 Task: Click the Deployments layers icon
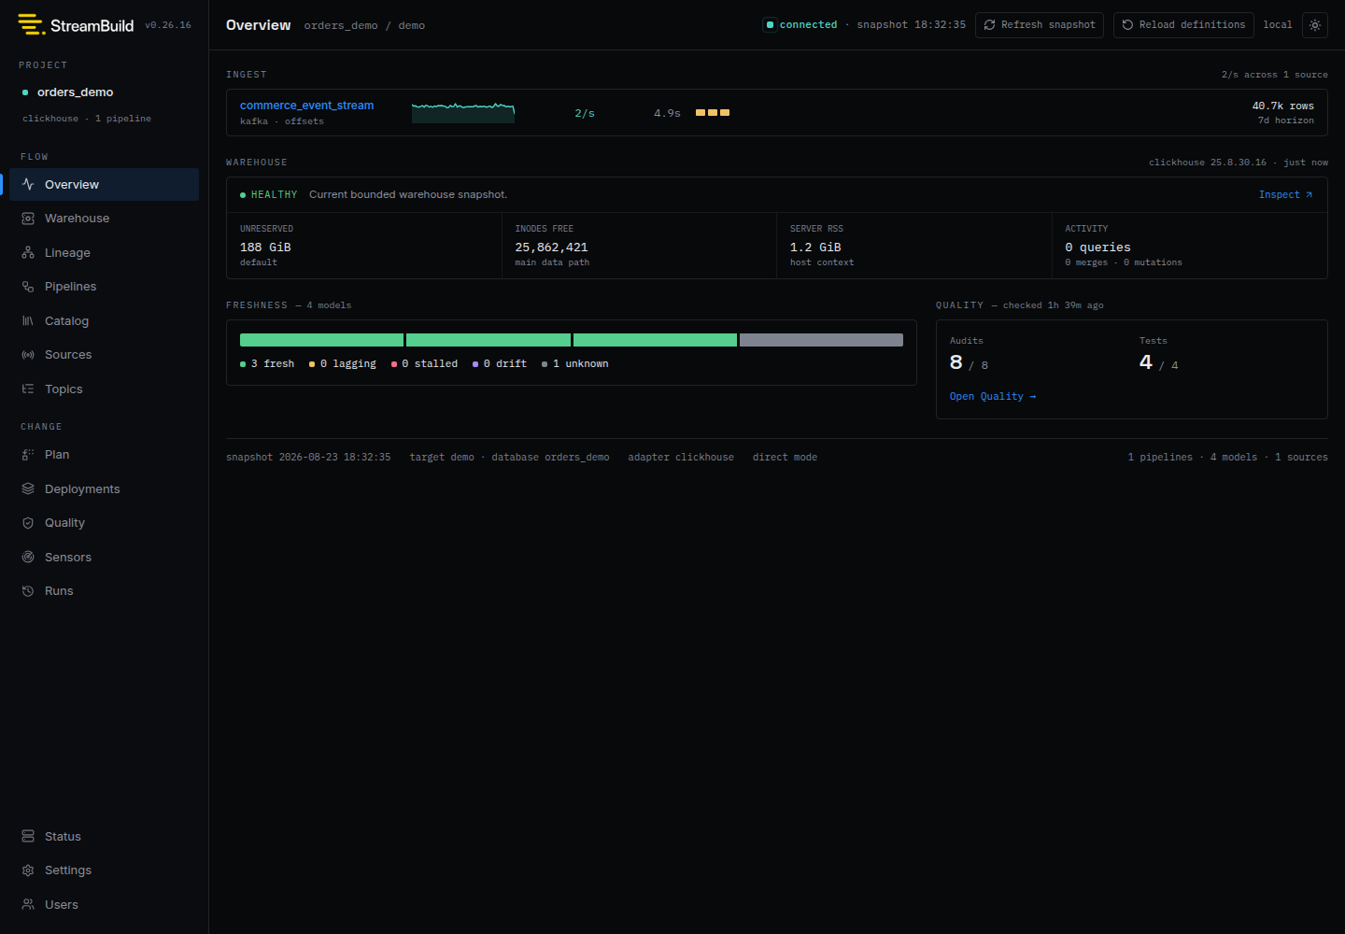click(x=28, y=489)
